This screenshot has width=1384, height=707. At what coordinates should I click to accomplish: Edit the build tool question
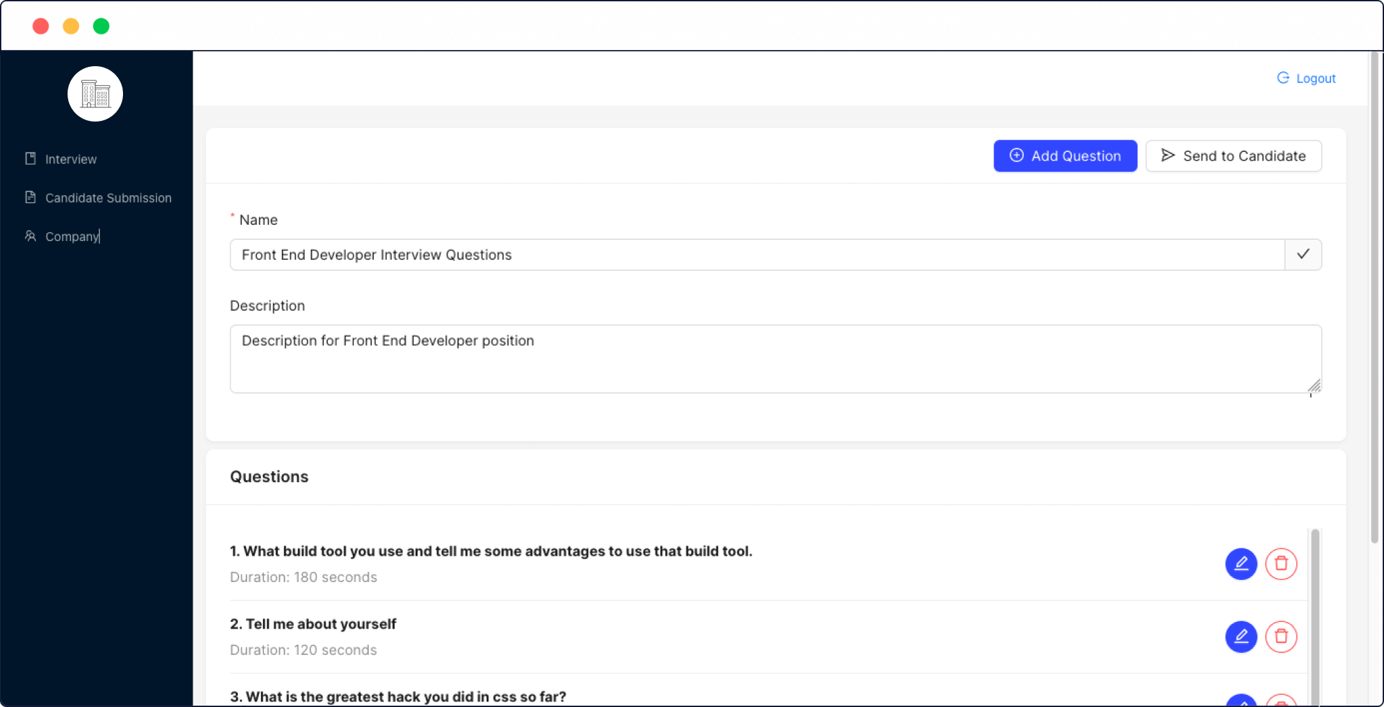coord(1241,564)
